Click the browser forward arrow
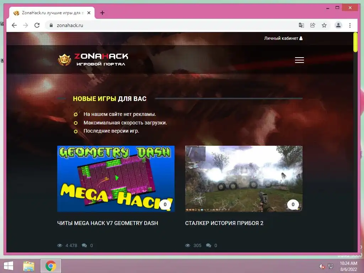 (x=26, y=25)
